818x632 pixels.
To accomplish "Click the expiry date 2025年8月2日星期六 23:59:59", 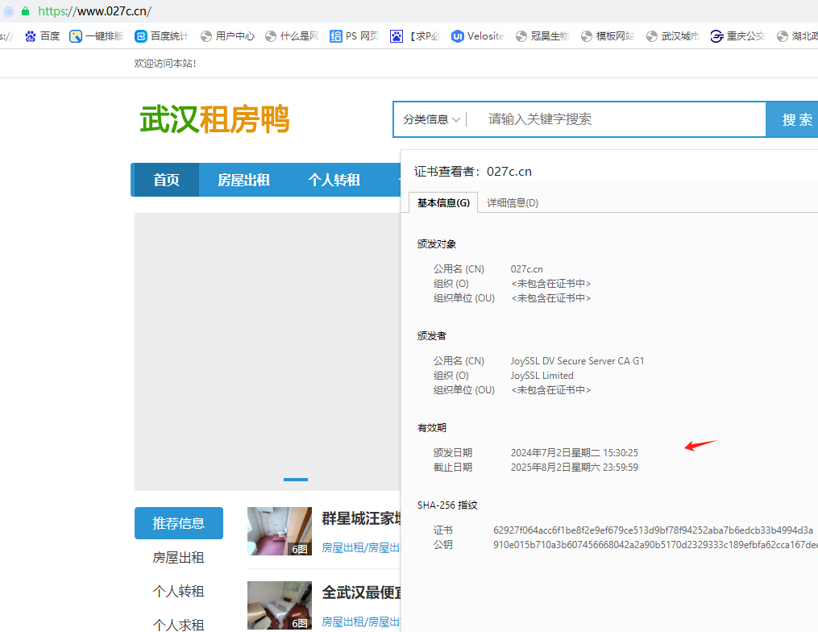I will pyautogui.click(x=575, y=467).
